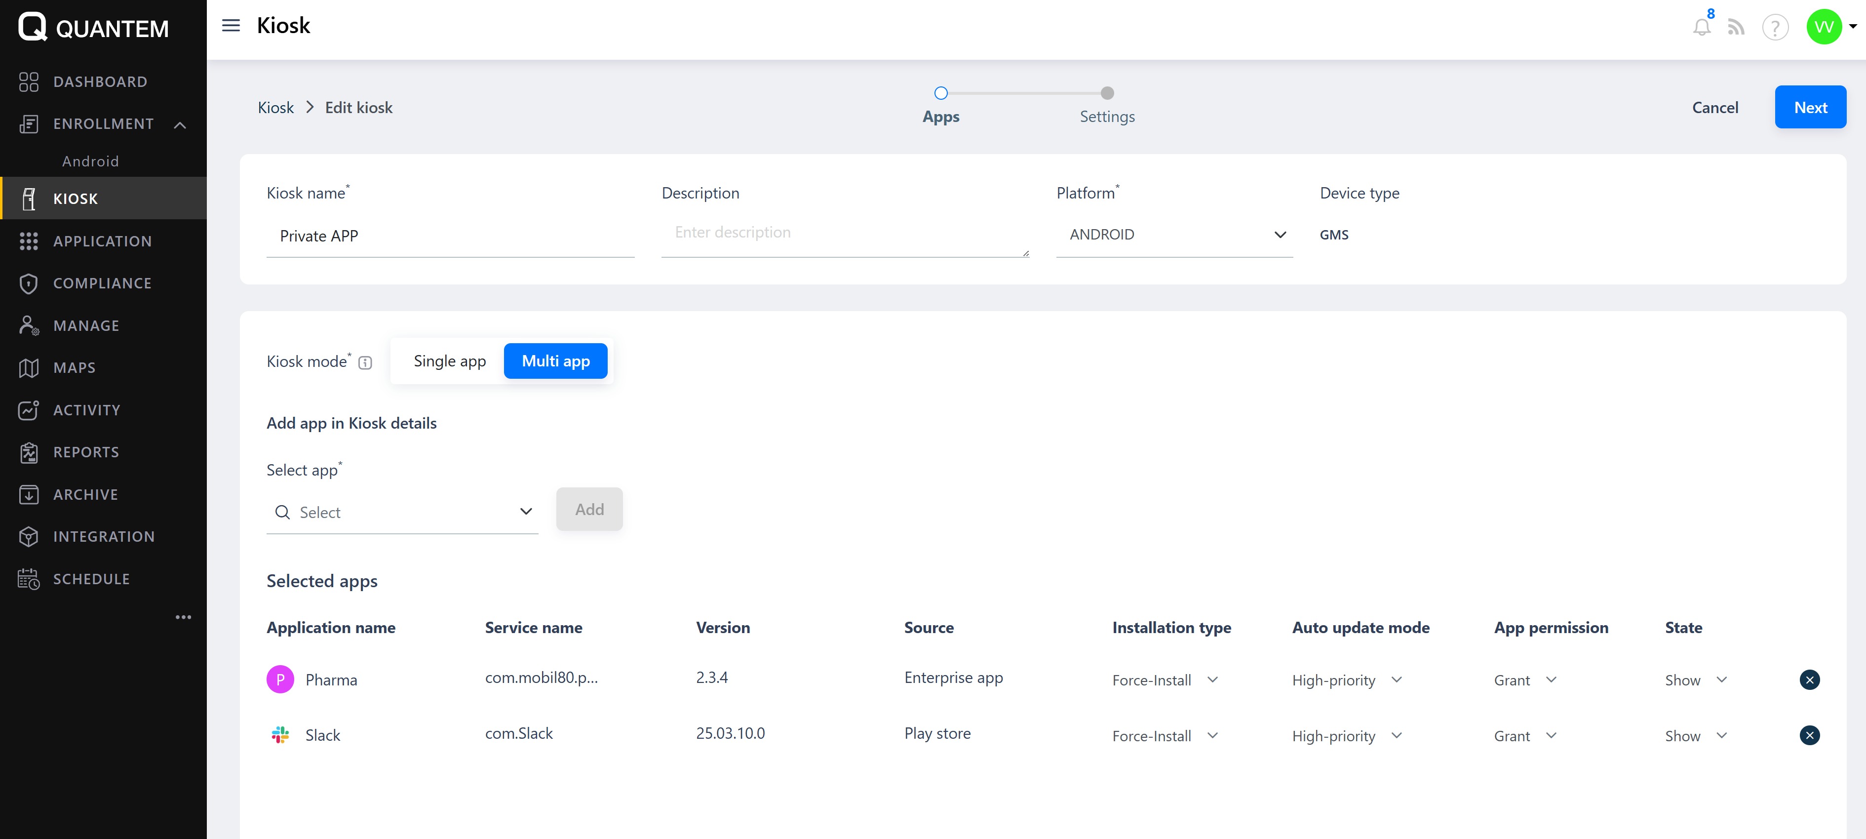
Task: Open Slack's State Show dropdown
Action: (1696, 735)
